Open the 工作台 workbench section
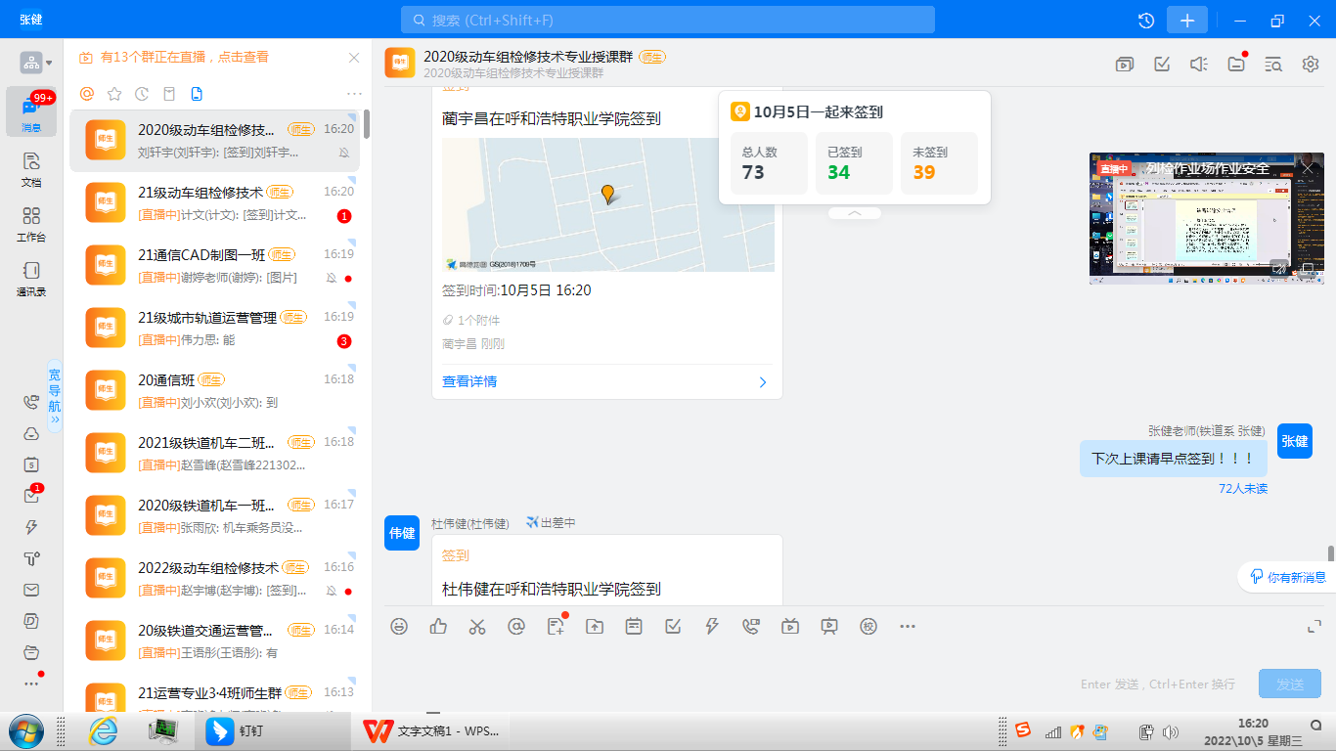1336x751 pixels. pos(31,223)
